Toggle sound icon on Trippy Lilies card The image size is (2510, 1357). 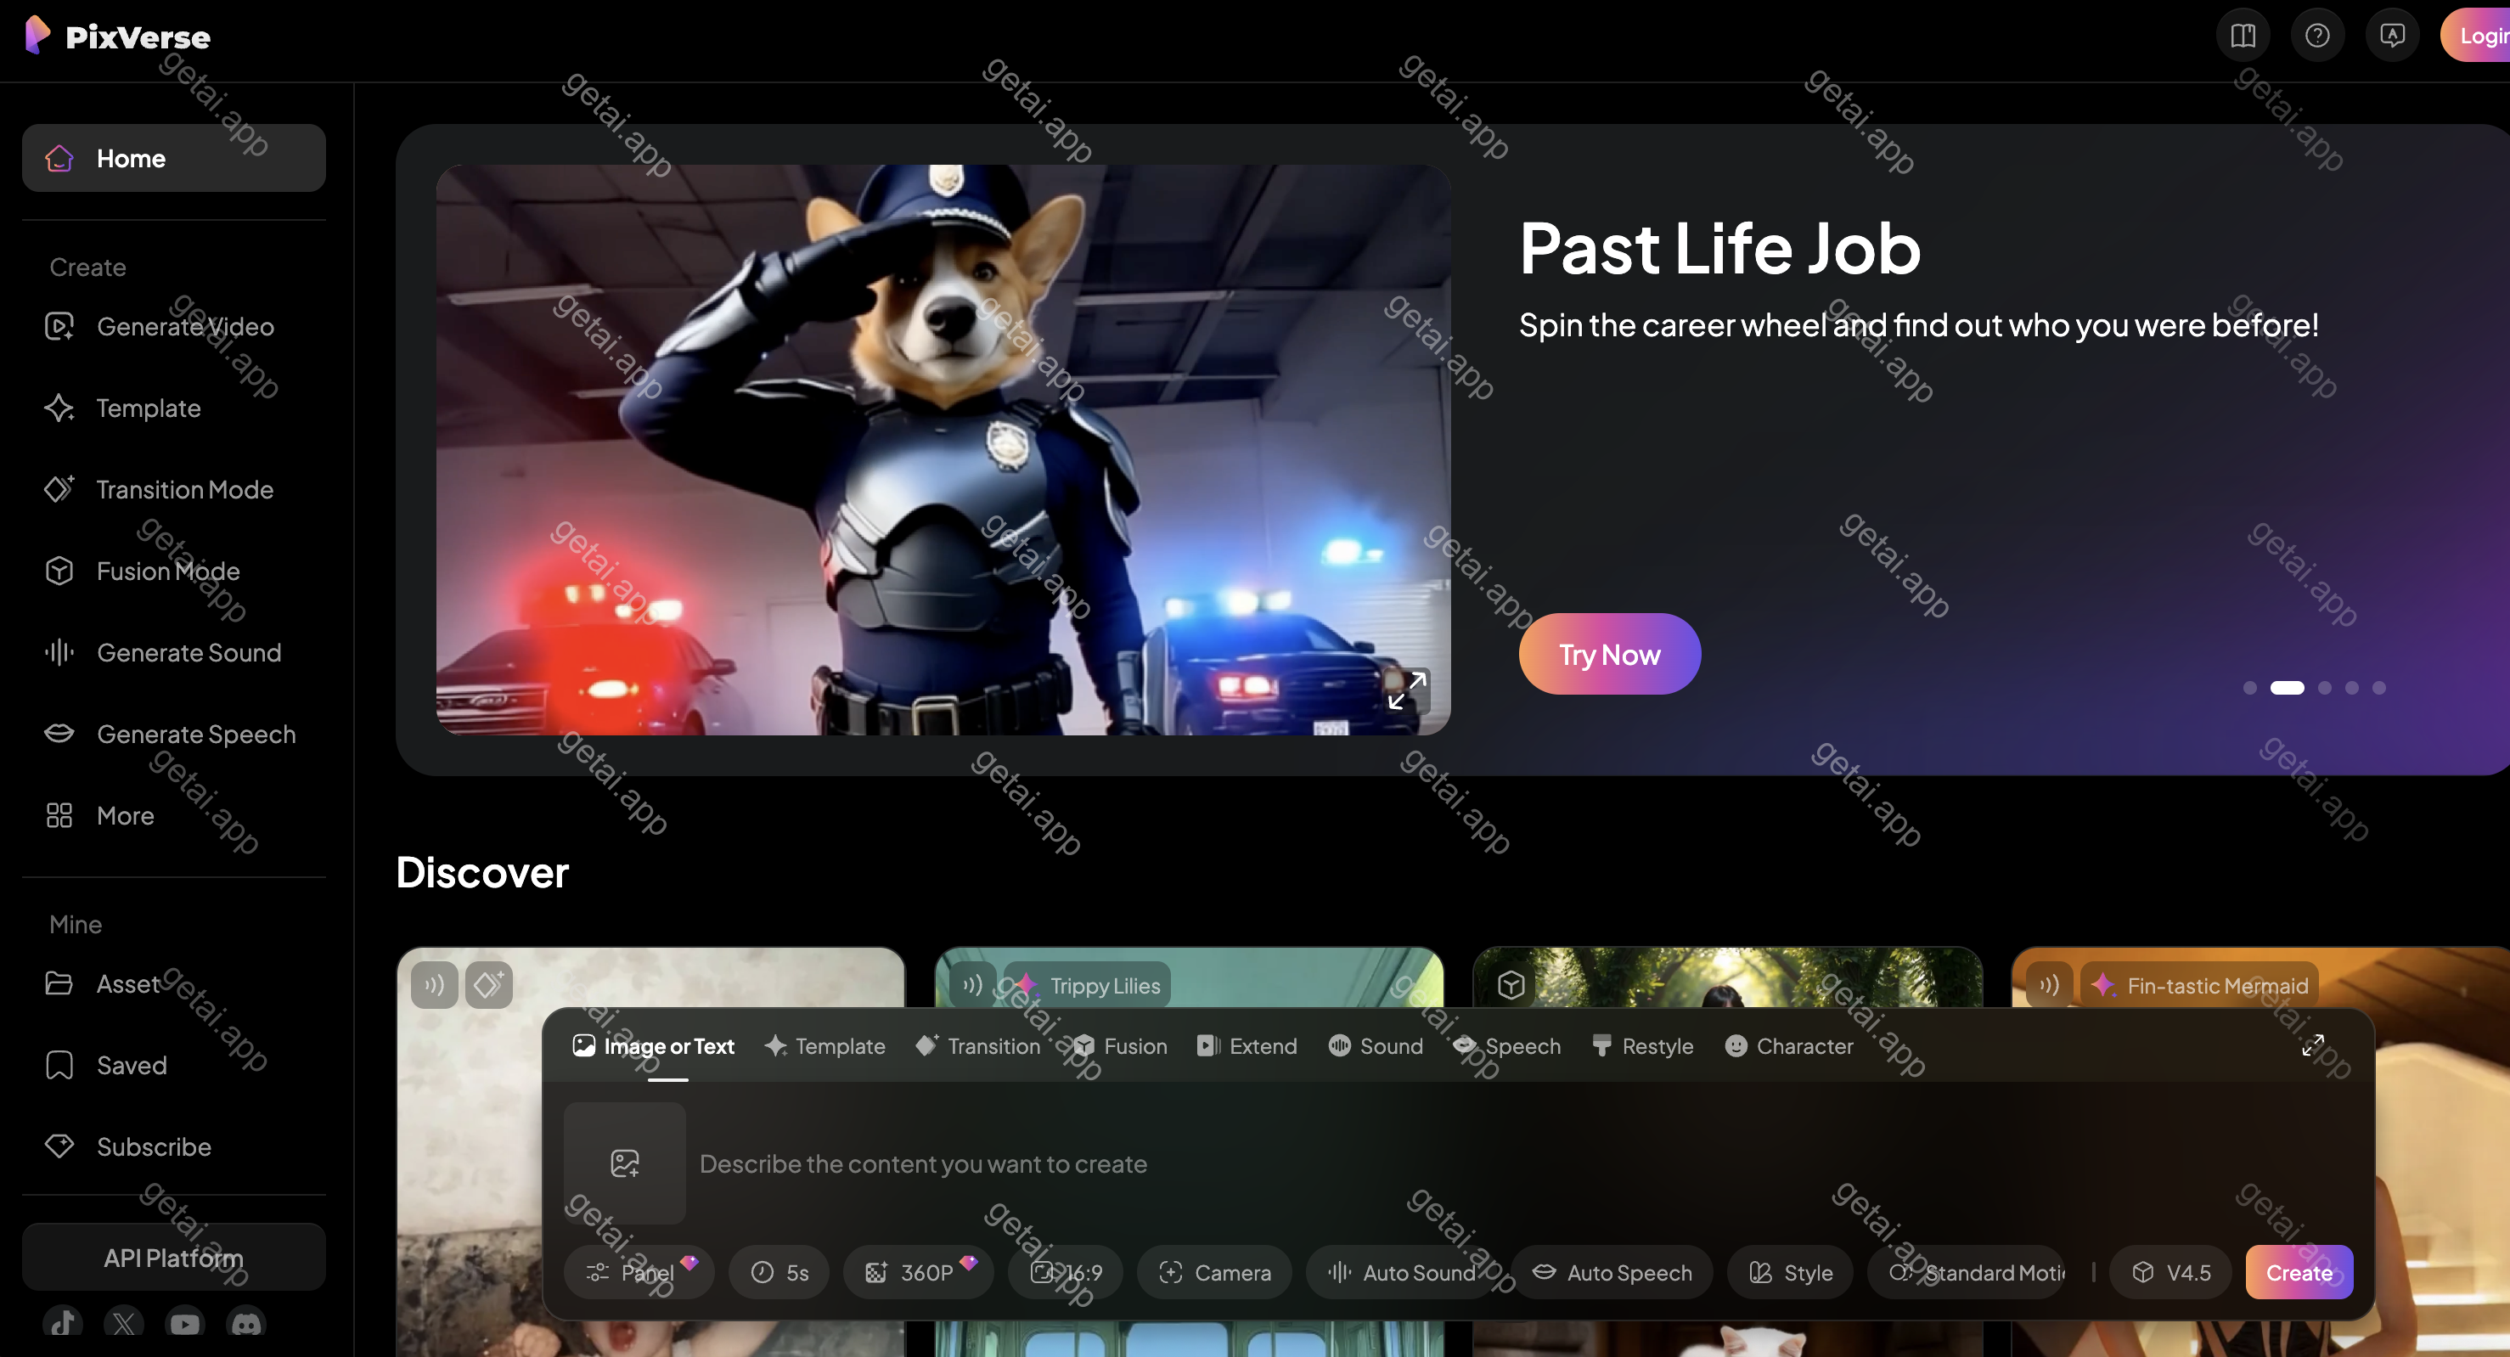[x=972, y=985]
